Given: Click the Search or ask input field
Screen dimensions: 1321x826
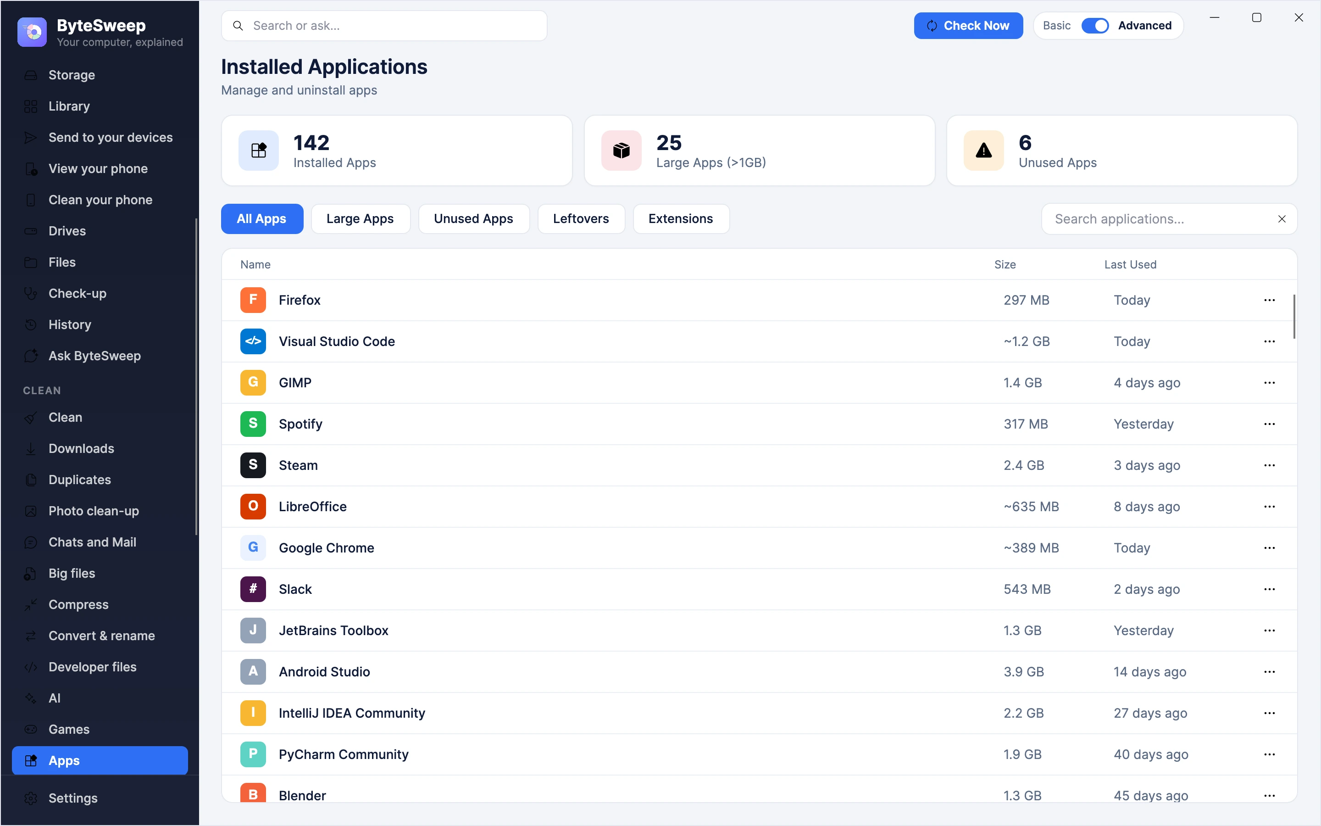Looking at the screenshot, I should pos(384,26).
